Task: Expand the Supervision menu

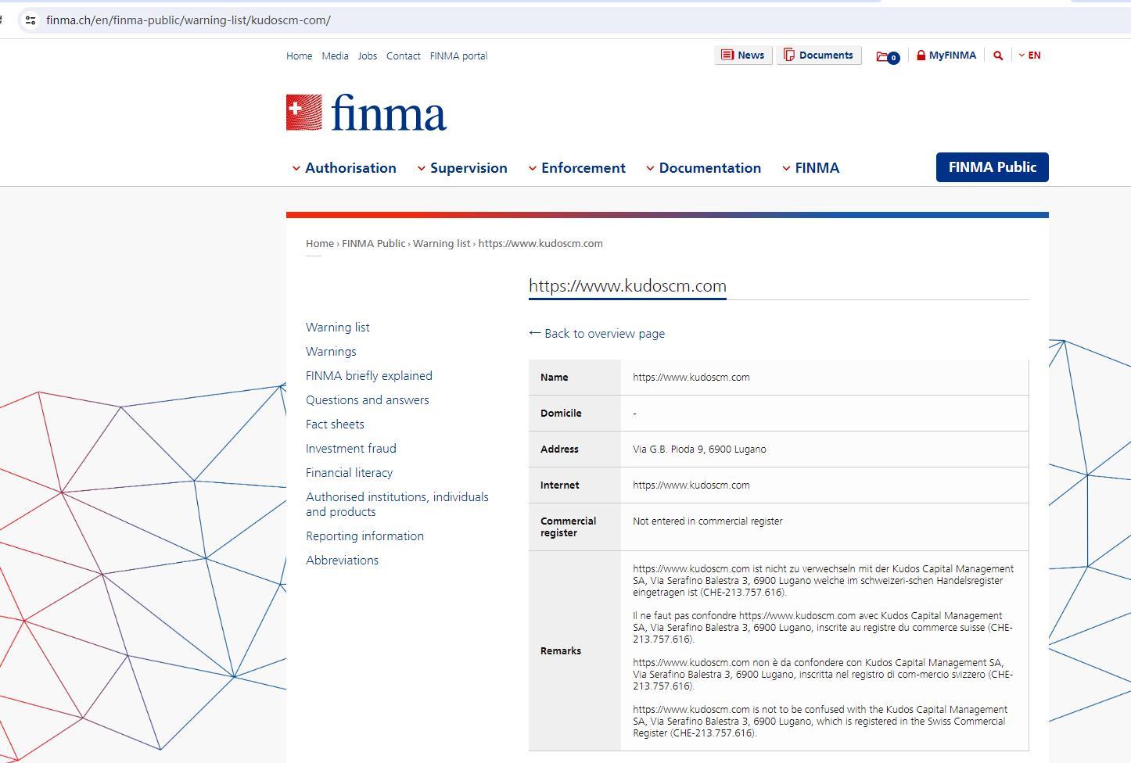Action: click(x=462, y=168)
